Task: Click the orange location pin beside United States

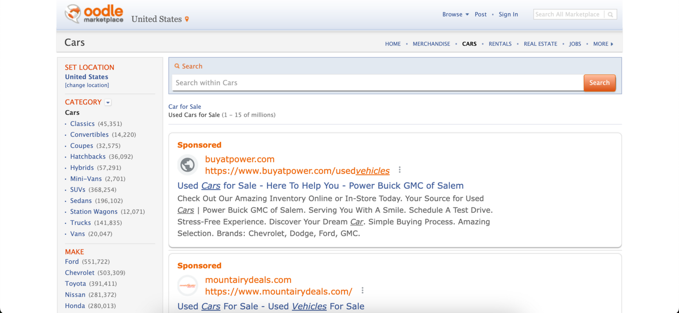Action: (x=187, y=19)
